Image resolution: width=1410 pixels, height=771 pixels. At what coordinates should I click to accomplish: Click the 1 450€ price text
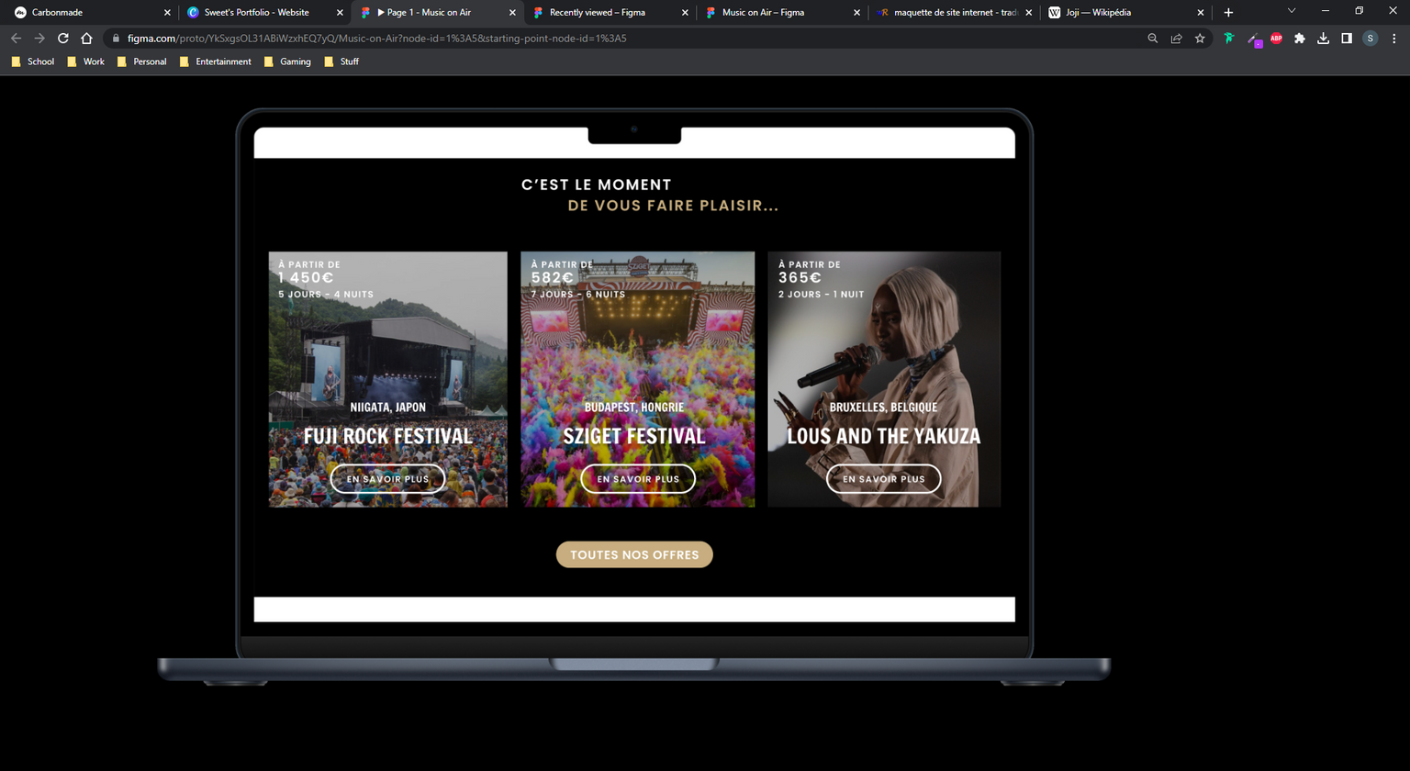point(306,277)
